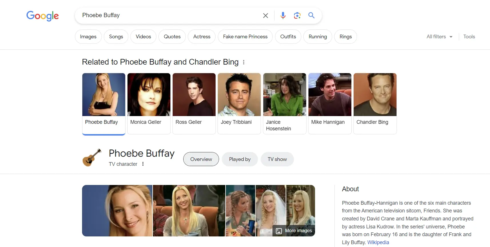Select the Images filter chip
Image resolution: width=490 pixels, height=247 pixels.
[88, 37]
